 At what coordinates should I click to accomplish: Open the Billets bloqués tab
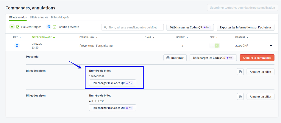(x=60, y=17)
